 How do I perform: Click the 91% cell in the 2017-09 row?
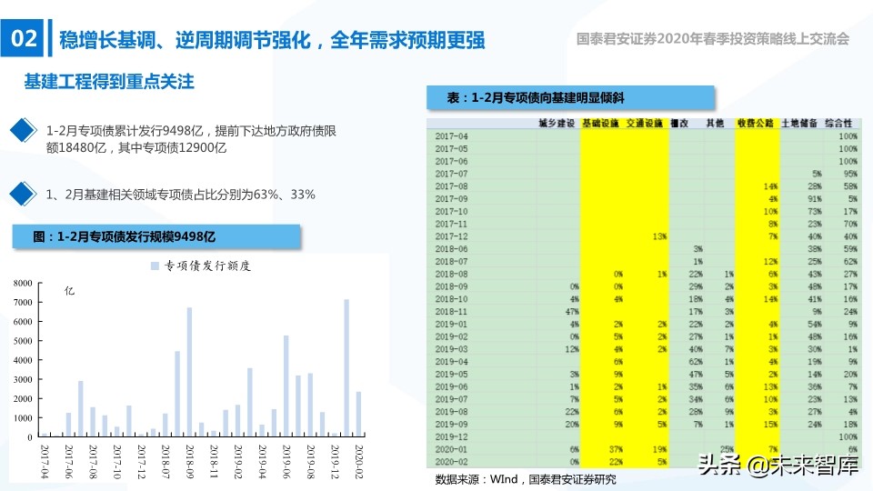(815, 199)
